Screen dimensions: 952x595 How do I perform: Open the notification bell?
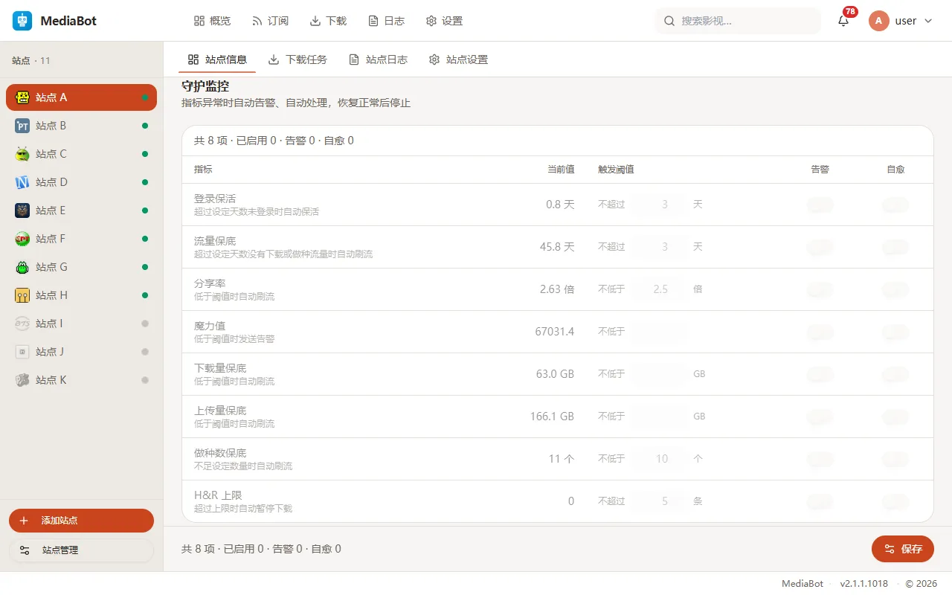coord(843,21)
